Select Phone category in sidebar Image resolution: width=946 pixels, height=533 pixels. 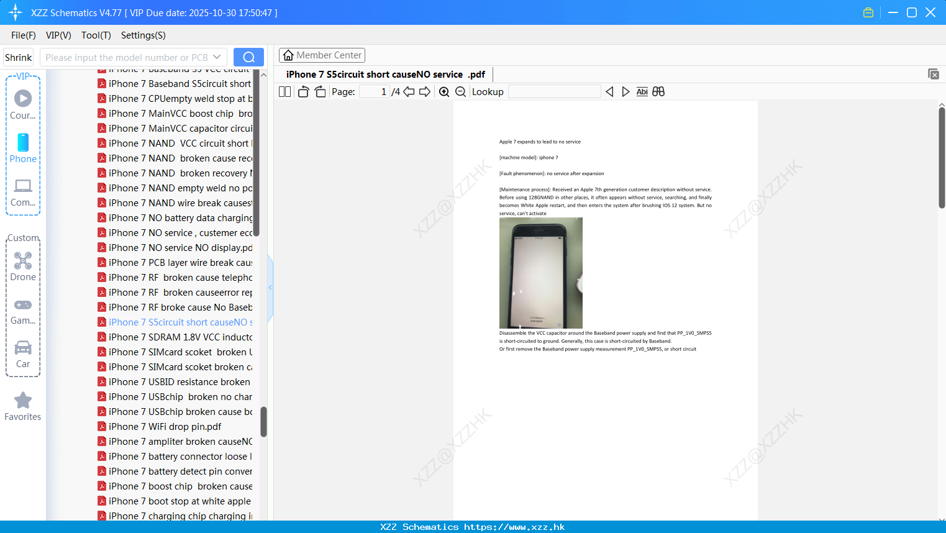pos(23,148)
